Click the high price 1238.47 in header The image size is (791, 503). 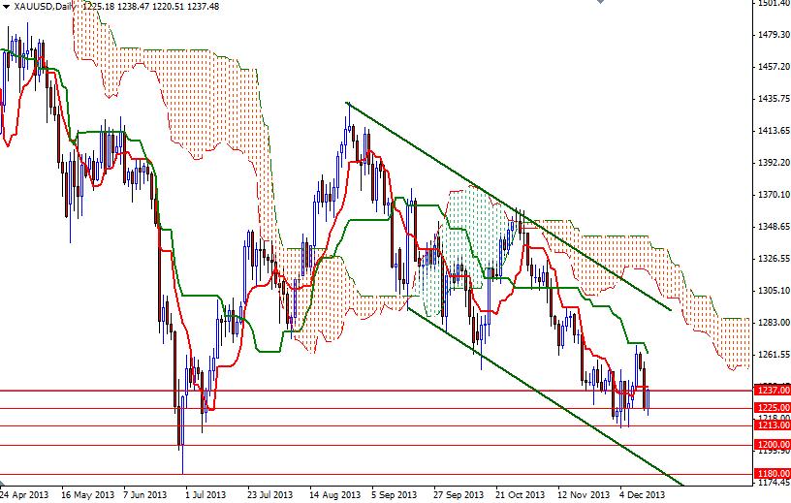pos(132,7)
